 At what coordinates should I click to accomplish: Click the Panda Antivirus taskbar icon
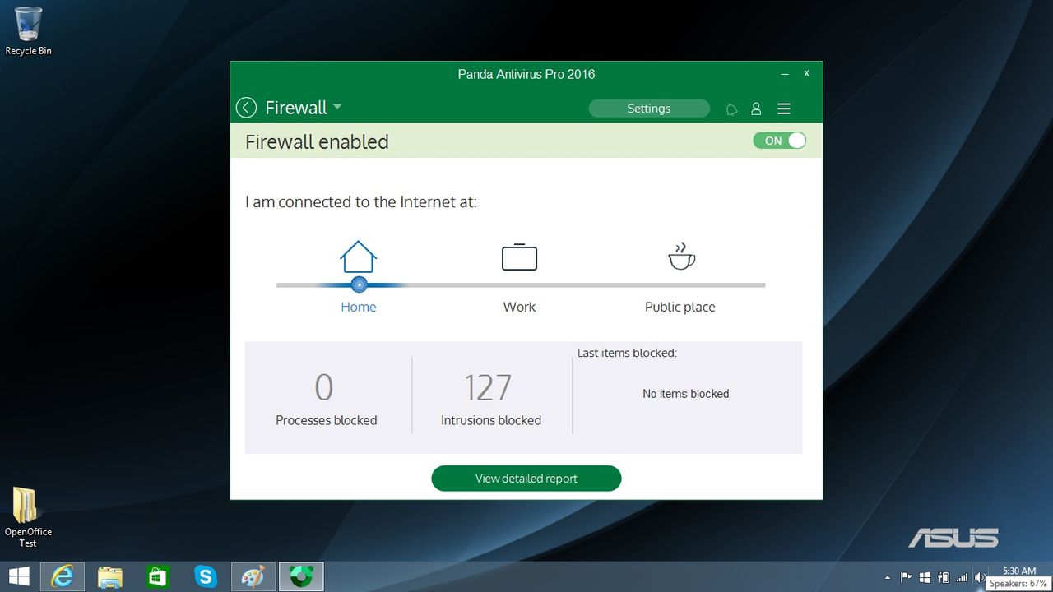click(x=301, y=576)
